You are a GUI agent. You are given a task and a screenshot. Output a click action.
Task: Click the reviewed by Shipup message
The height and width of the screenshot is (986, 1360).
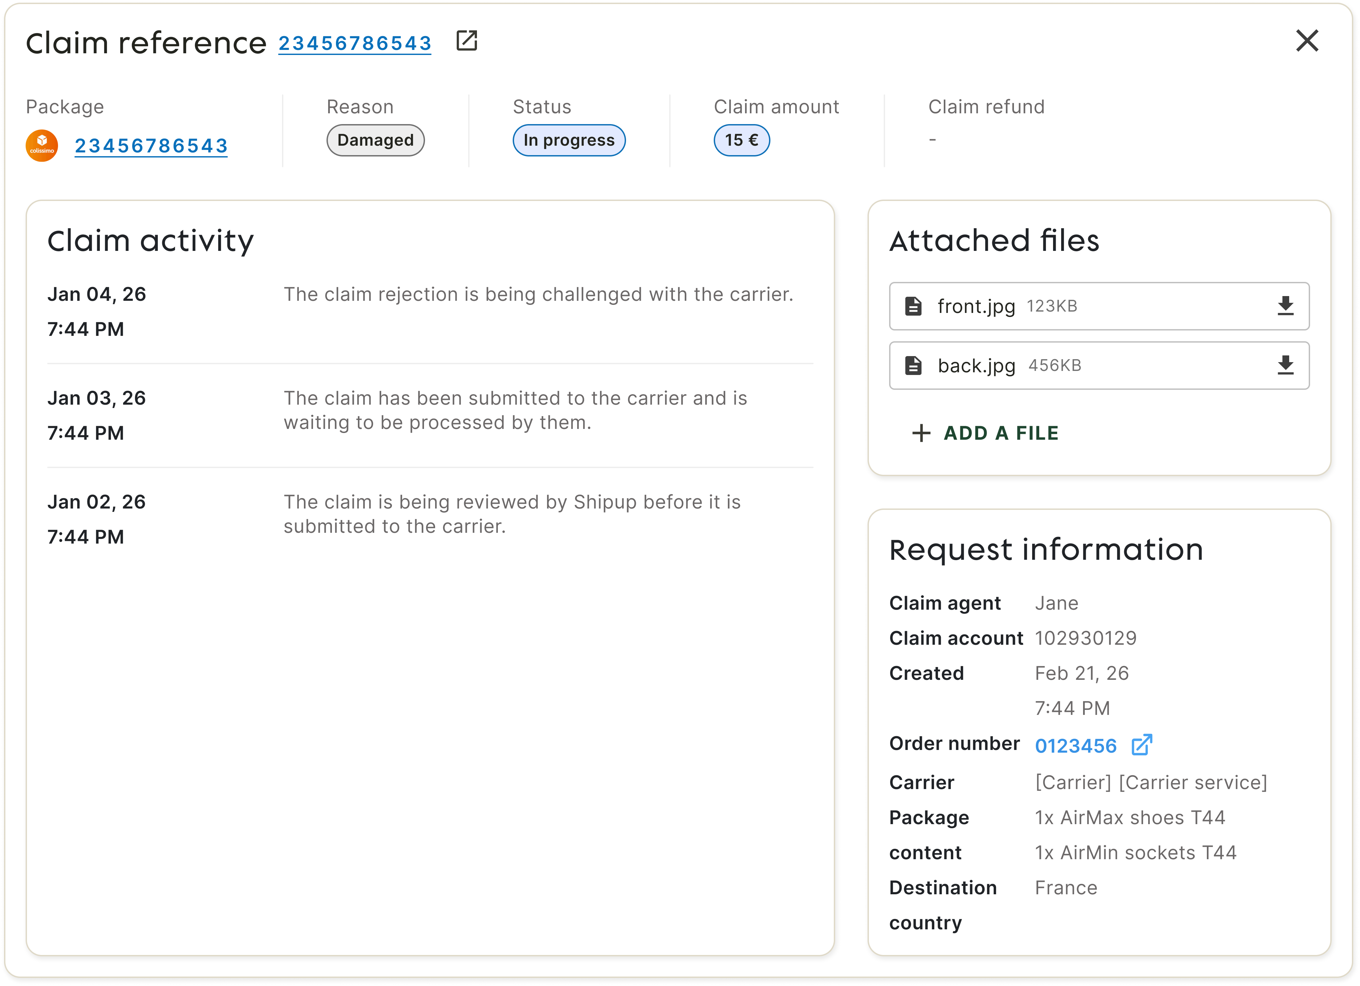pyautogui.click(x=513, y=514)
